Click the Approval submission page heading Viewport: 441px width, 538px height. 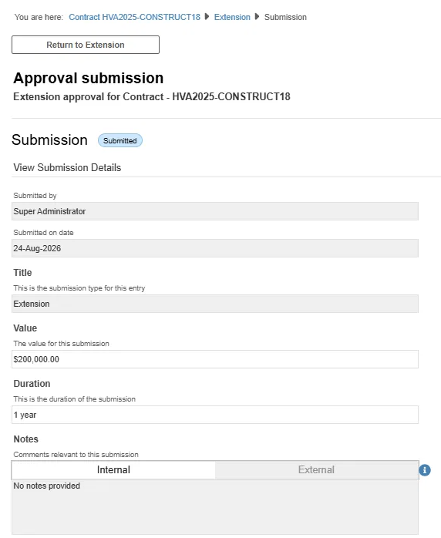click(89, 78)
